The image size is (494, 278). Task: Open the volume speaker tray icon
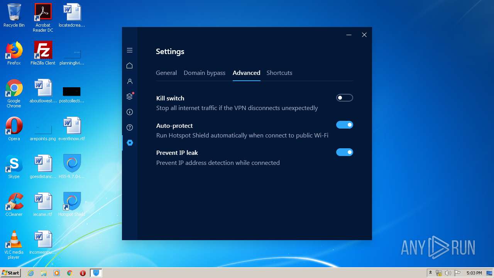(x=448, y=273)
